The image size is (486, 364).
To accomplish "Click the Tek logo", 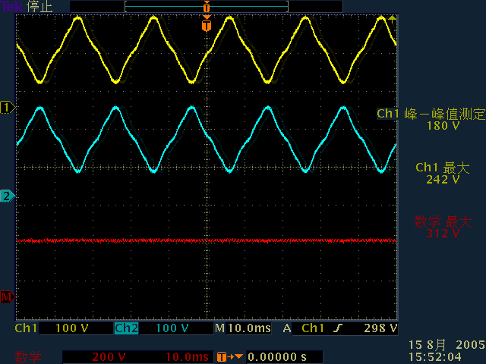I will [x=11, y=6].
